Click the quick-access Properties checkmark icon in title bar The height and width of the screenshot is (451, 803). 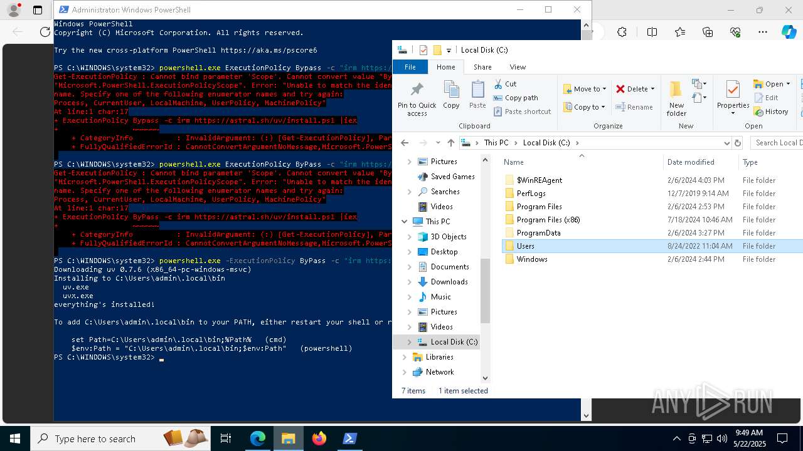click(423, 50)
